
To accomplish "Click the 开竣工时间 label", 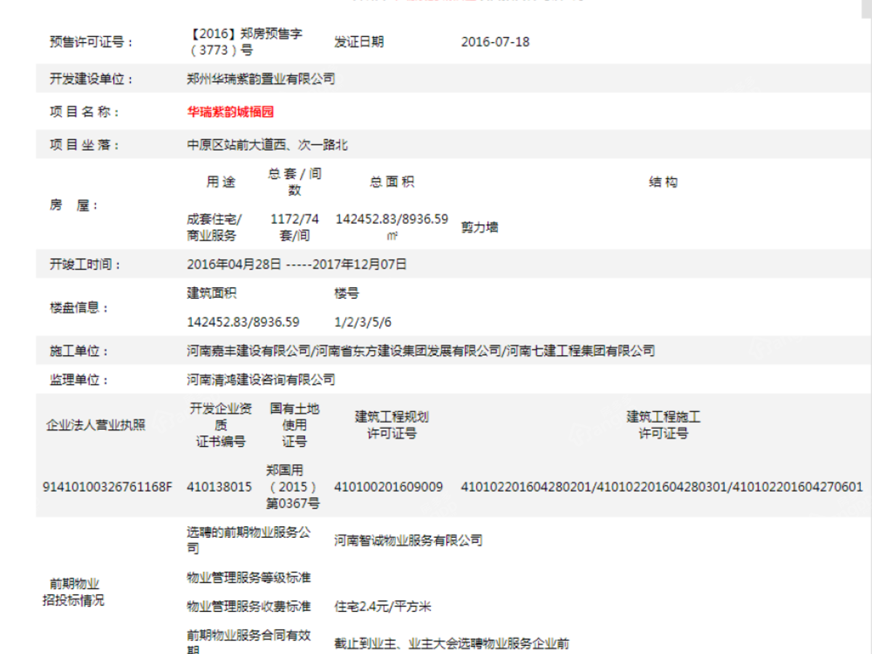I will pos(86,264).
